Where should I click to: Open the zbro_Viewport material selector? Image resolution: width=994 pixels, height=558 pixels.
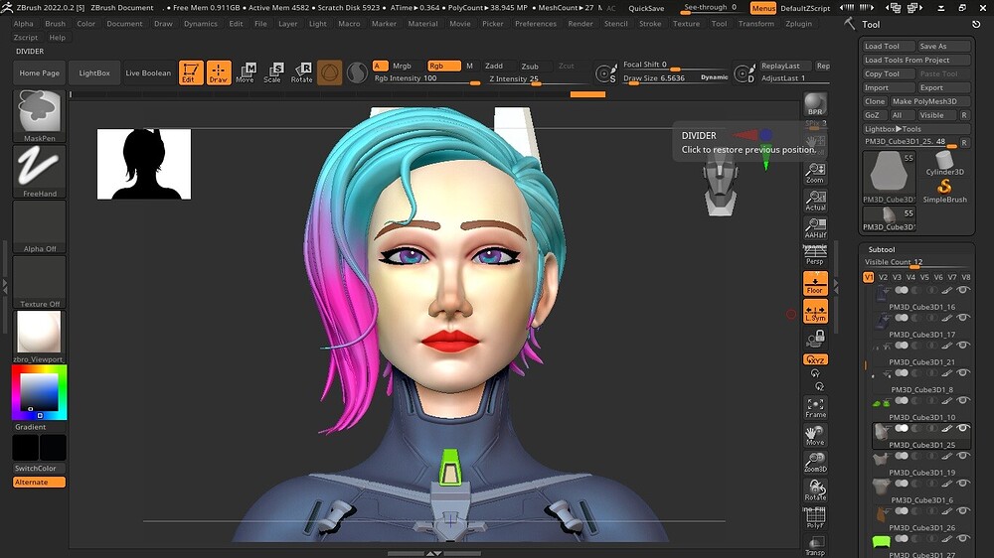[40, 337]
